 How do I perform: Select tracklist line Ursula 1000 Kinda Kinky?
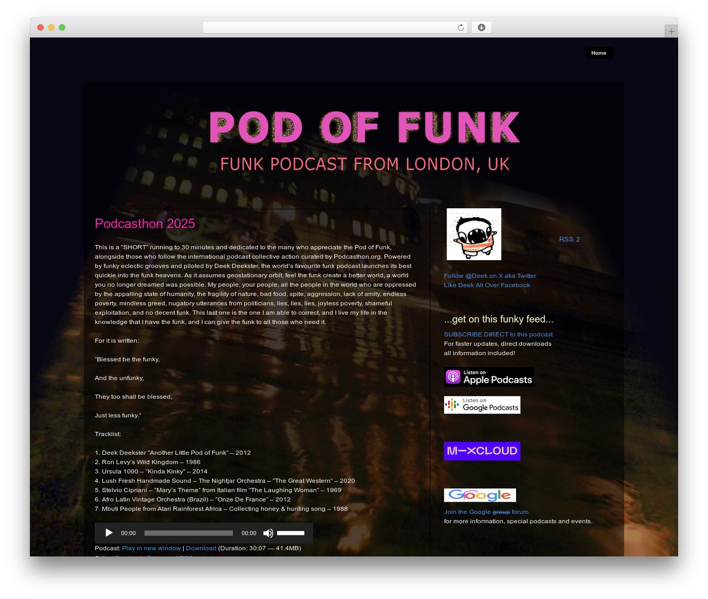[x=151, y=471]
